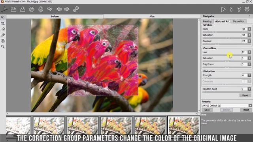The width and height of the screenshot is (253, 142).
Task: Adjust Hue stepper arrows
Action: [249, 52]
